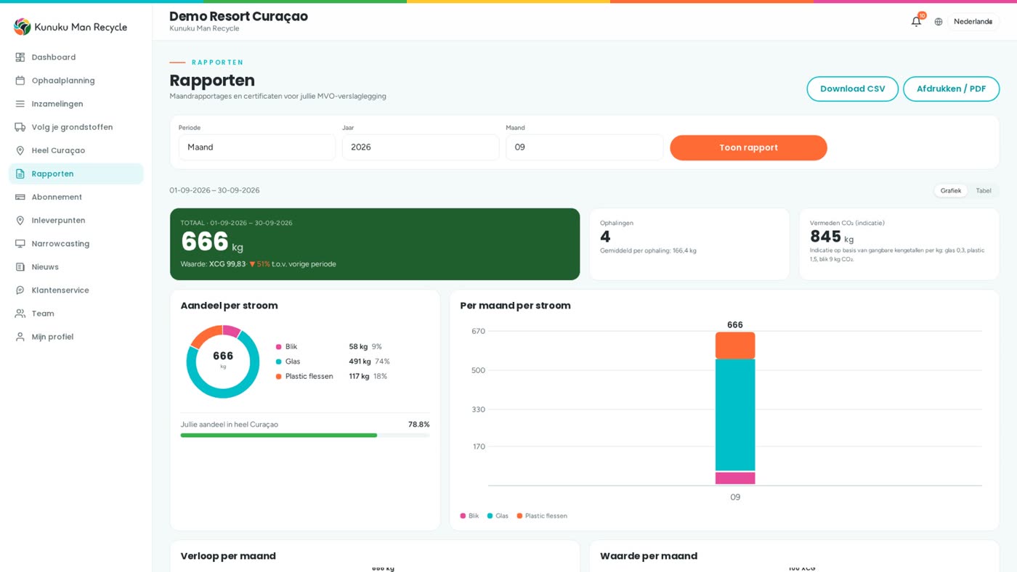The width and height of the screenshot is (1017, 572).
Task: Select the Abonnement card icon
Action: [20, 197]
